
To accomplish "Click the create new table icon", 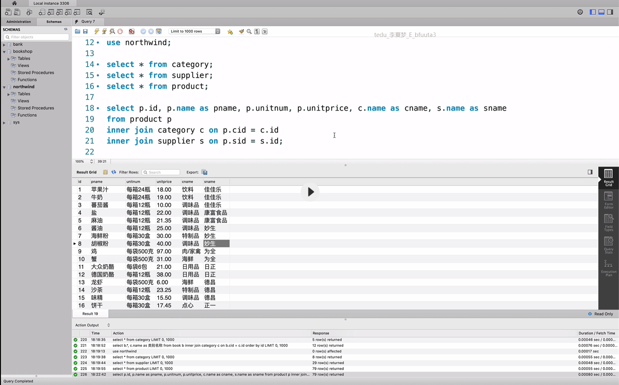I will pyautogui.click(x=51, y=12).
